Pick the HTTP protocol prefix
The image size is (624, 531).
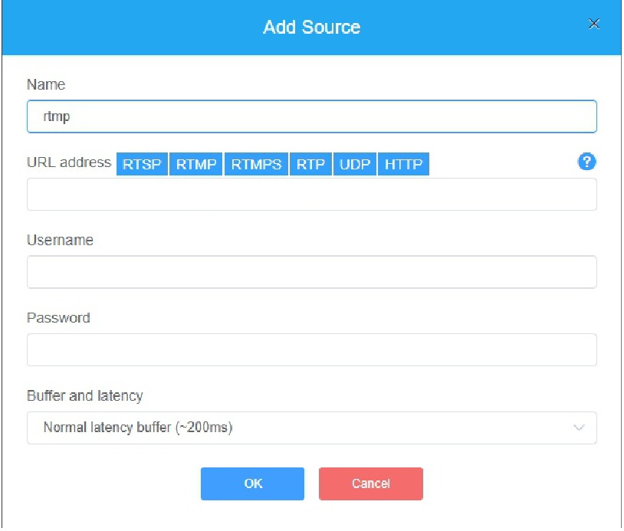pos(403,165)
